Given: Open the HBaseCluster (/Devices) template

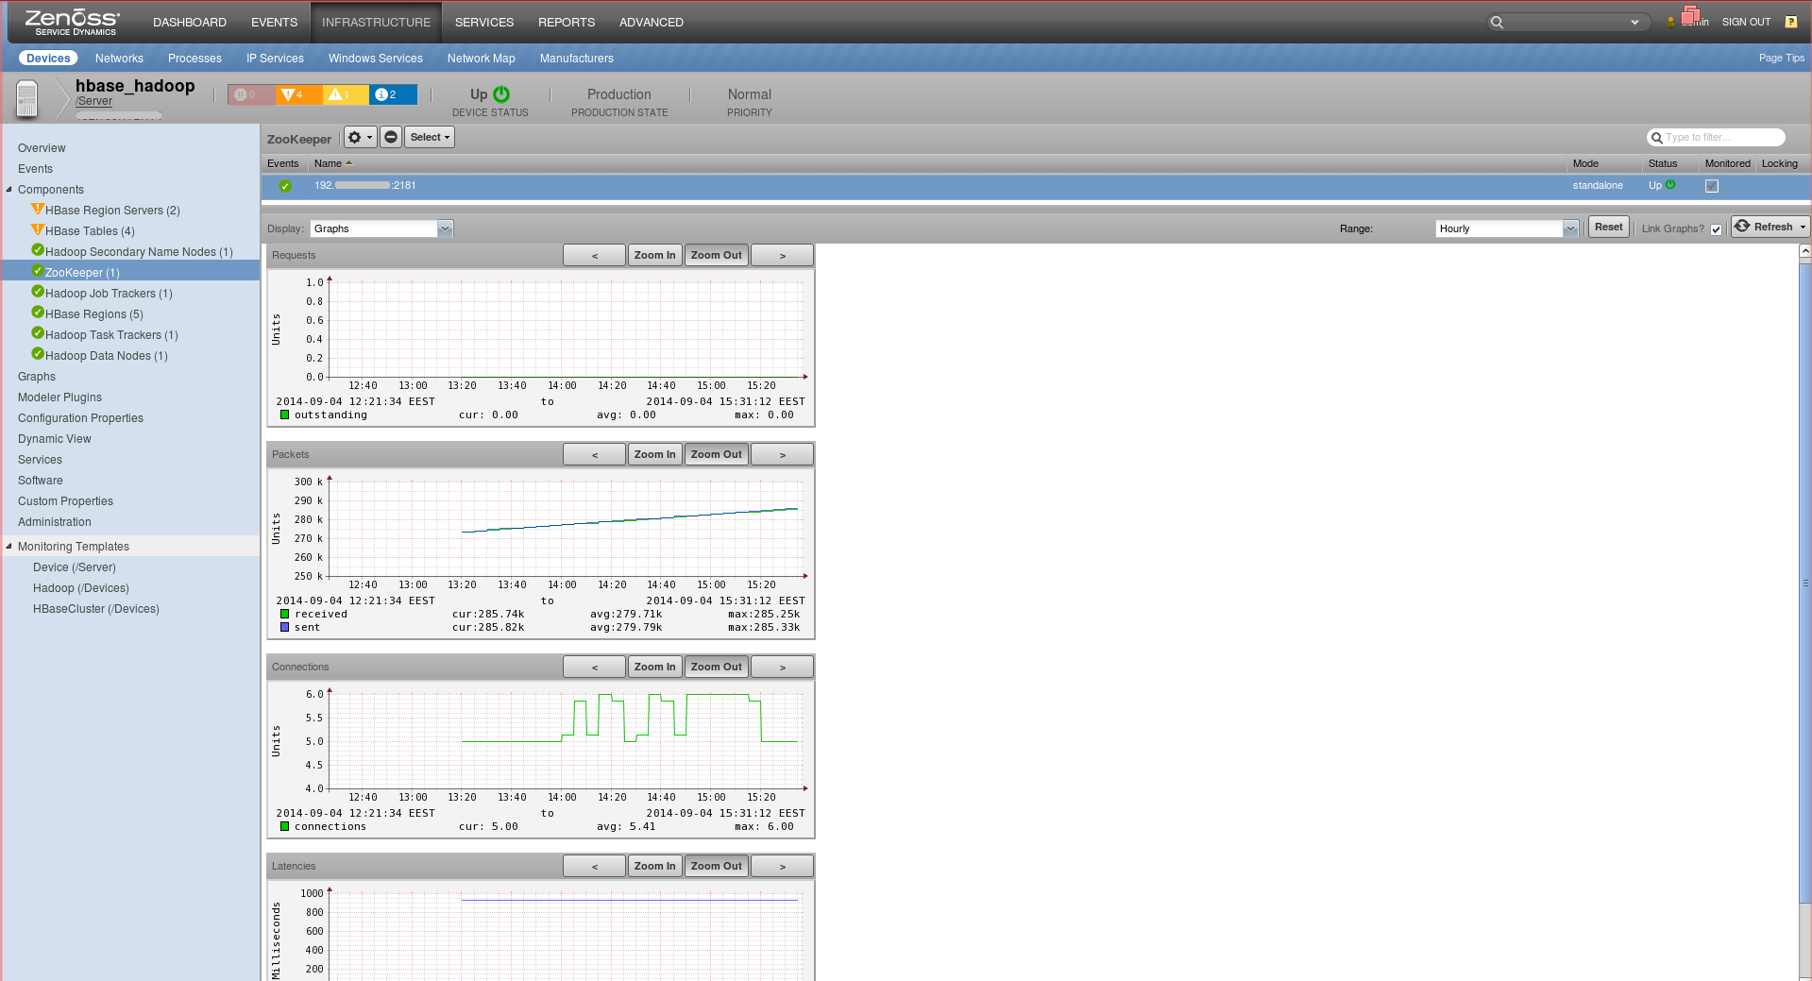Looking at the screenshot, I should click(96, 609).
